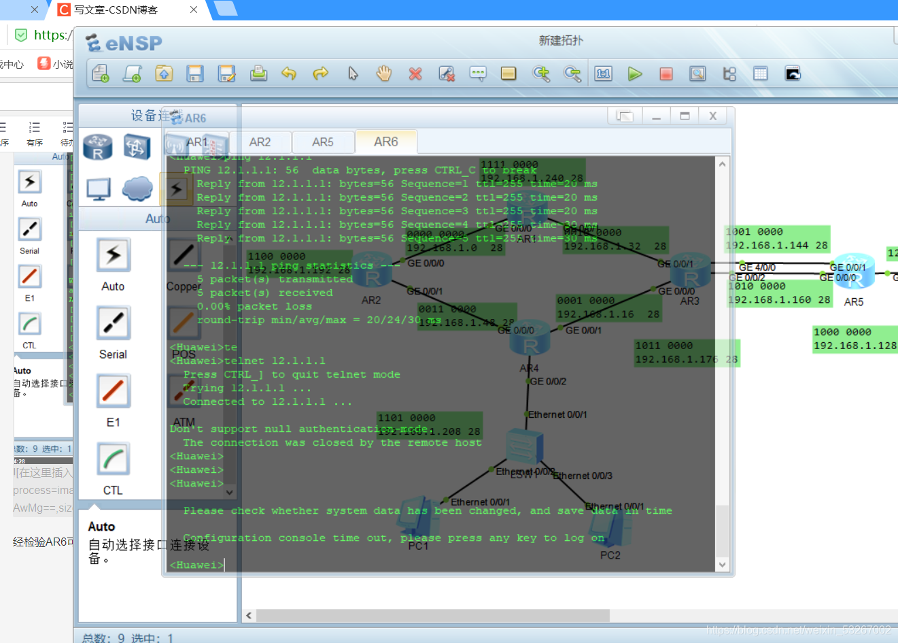Select the router device category
Screen dimensions: 898x643
[x=98, y=147]
